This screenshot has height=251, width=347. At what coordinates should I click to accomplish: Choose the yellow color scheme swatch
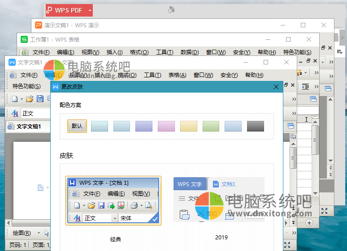189,126
